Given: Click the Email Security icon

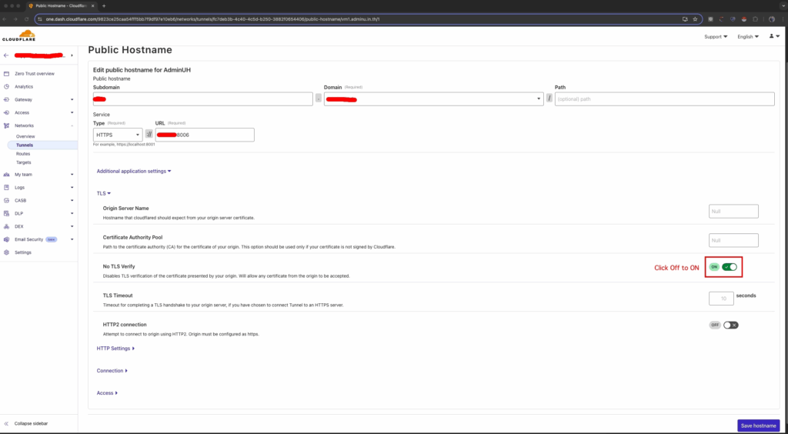Looking at the screenshot, I should (6, 239).
